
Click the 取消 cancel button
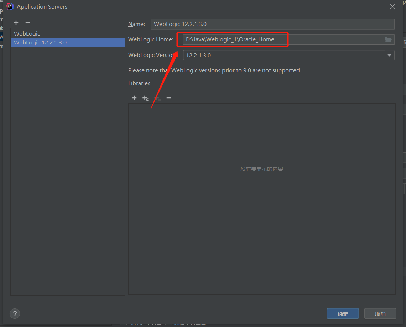coord(380,314)
